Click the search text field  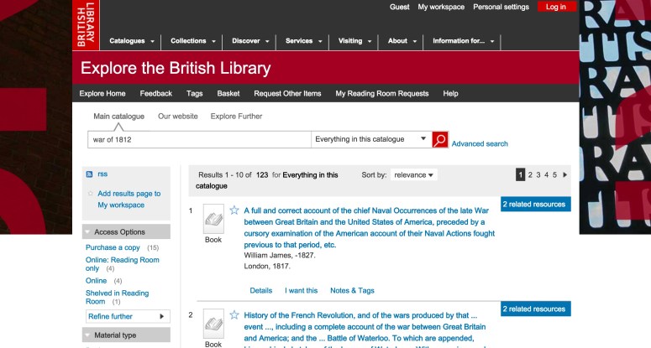[199, 139]
